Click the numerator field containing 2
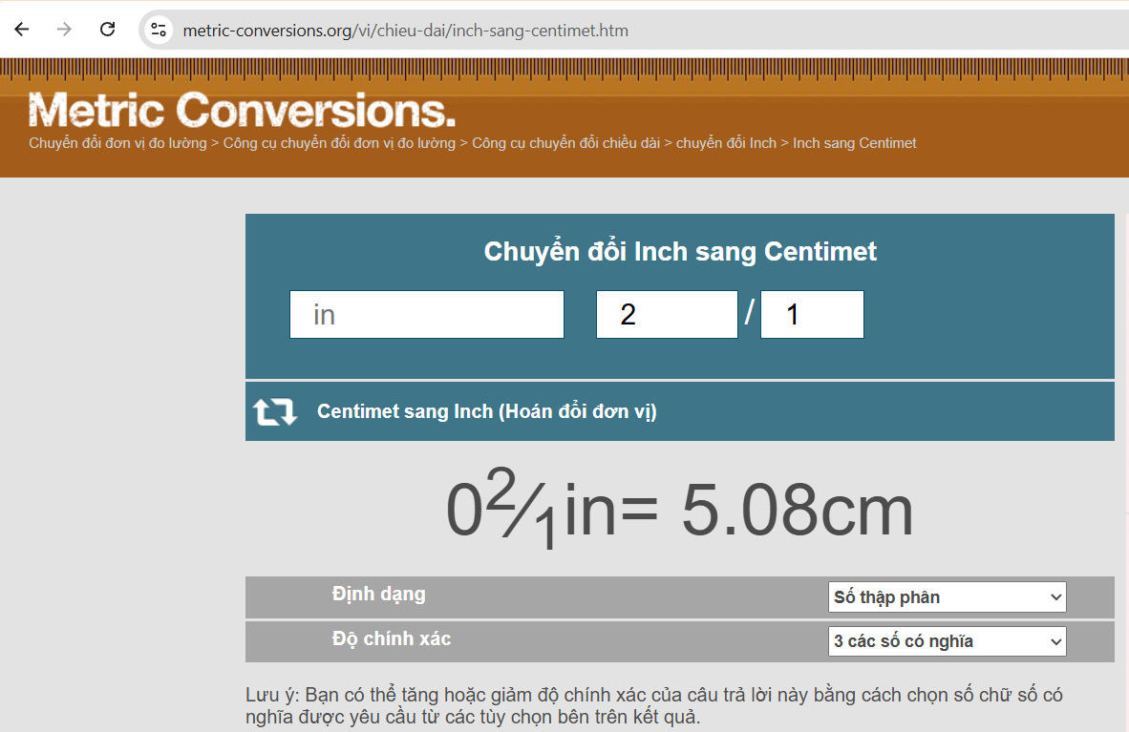This screenshot has width=1129, height=732. 667,315
